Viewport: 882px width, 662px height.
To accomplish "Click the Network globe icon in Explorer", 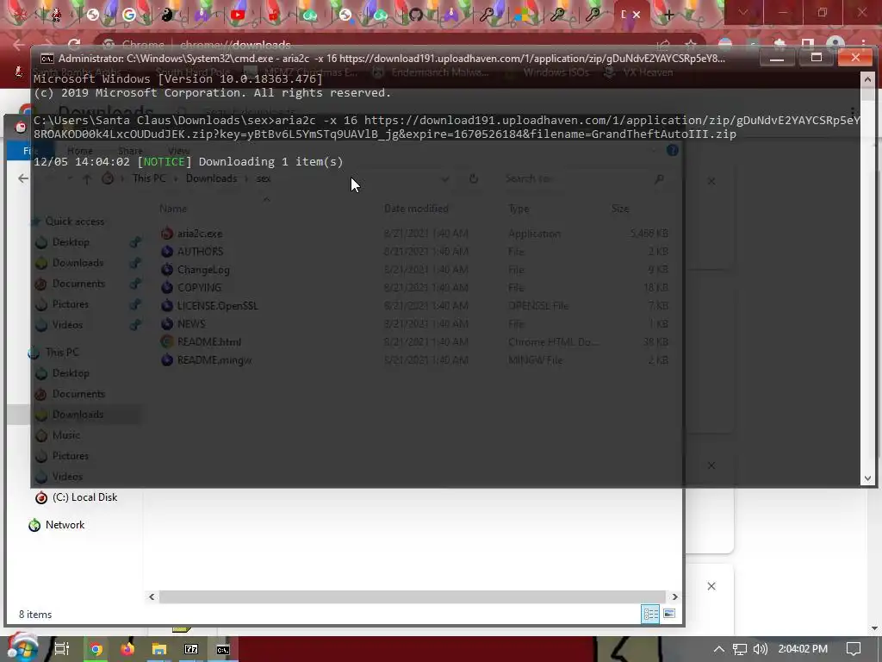I will pyautogui.click(x=34, y=525).
